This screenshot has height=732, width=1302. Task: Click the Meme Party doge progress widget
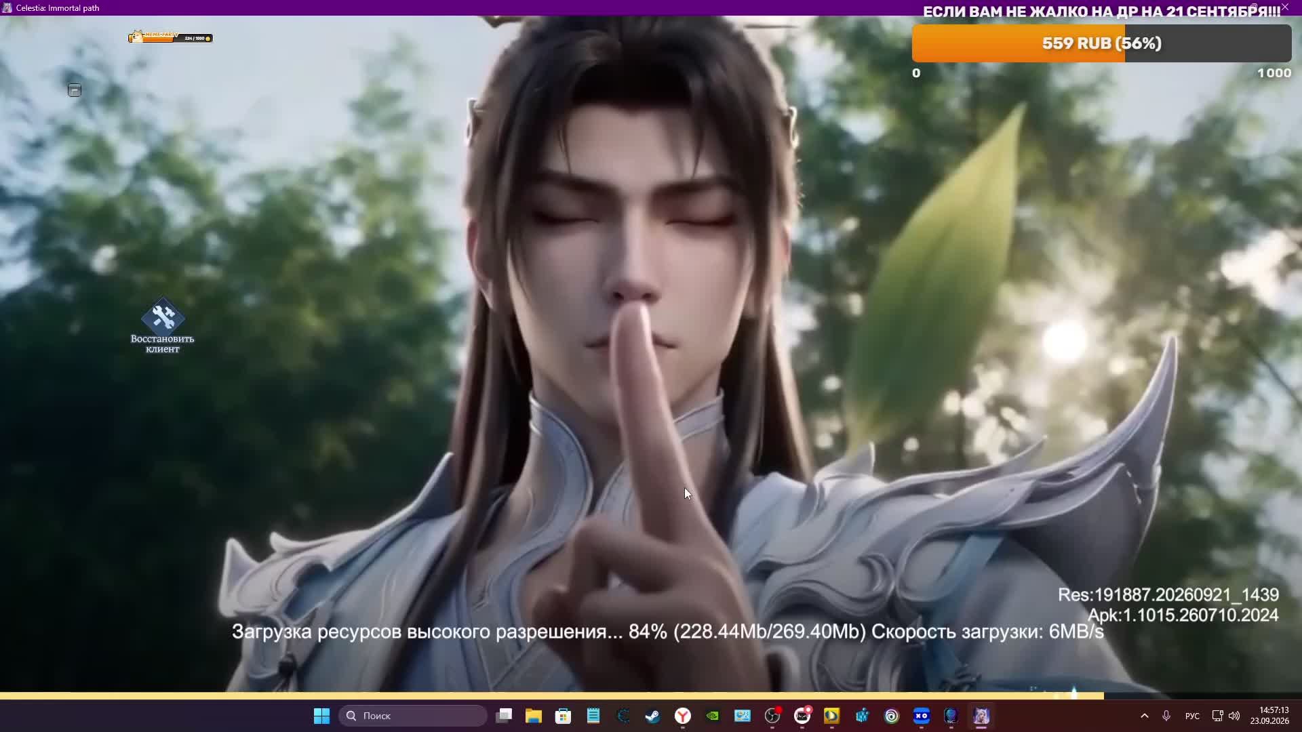tap(171, 37)
